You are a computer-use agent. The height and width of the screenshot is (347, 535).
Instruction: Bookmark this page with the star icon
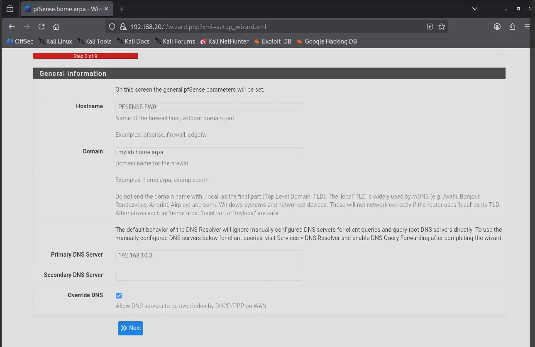click(442, 27)
